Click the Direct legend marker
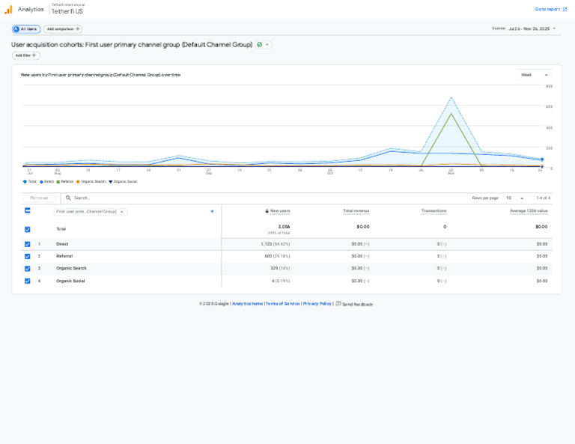 coord(41,182)
